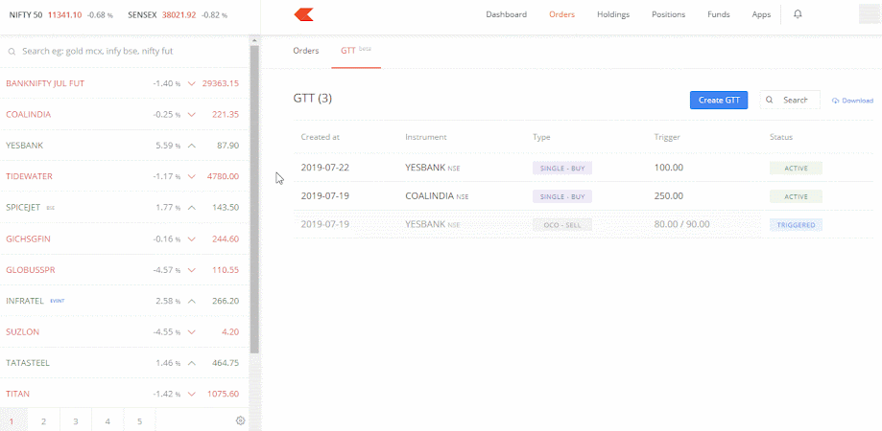Sort by Status column header
Image resolution: width=882 pixels, height=431 pixels.
click(781, 137)
